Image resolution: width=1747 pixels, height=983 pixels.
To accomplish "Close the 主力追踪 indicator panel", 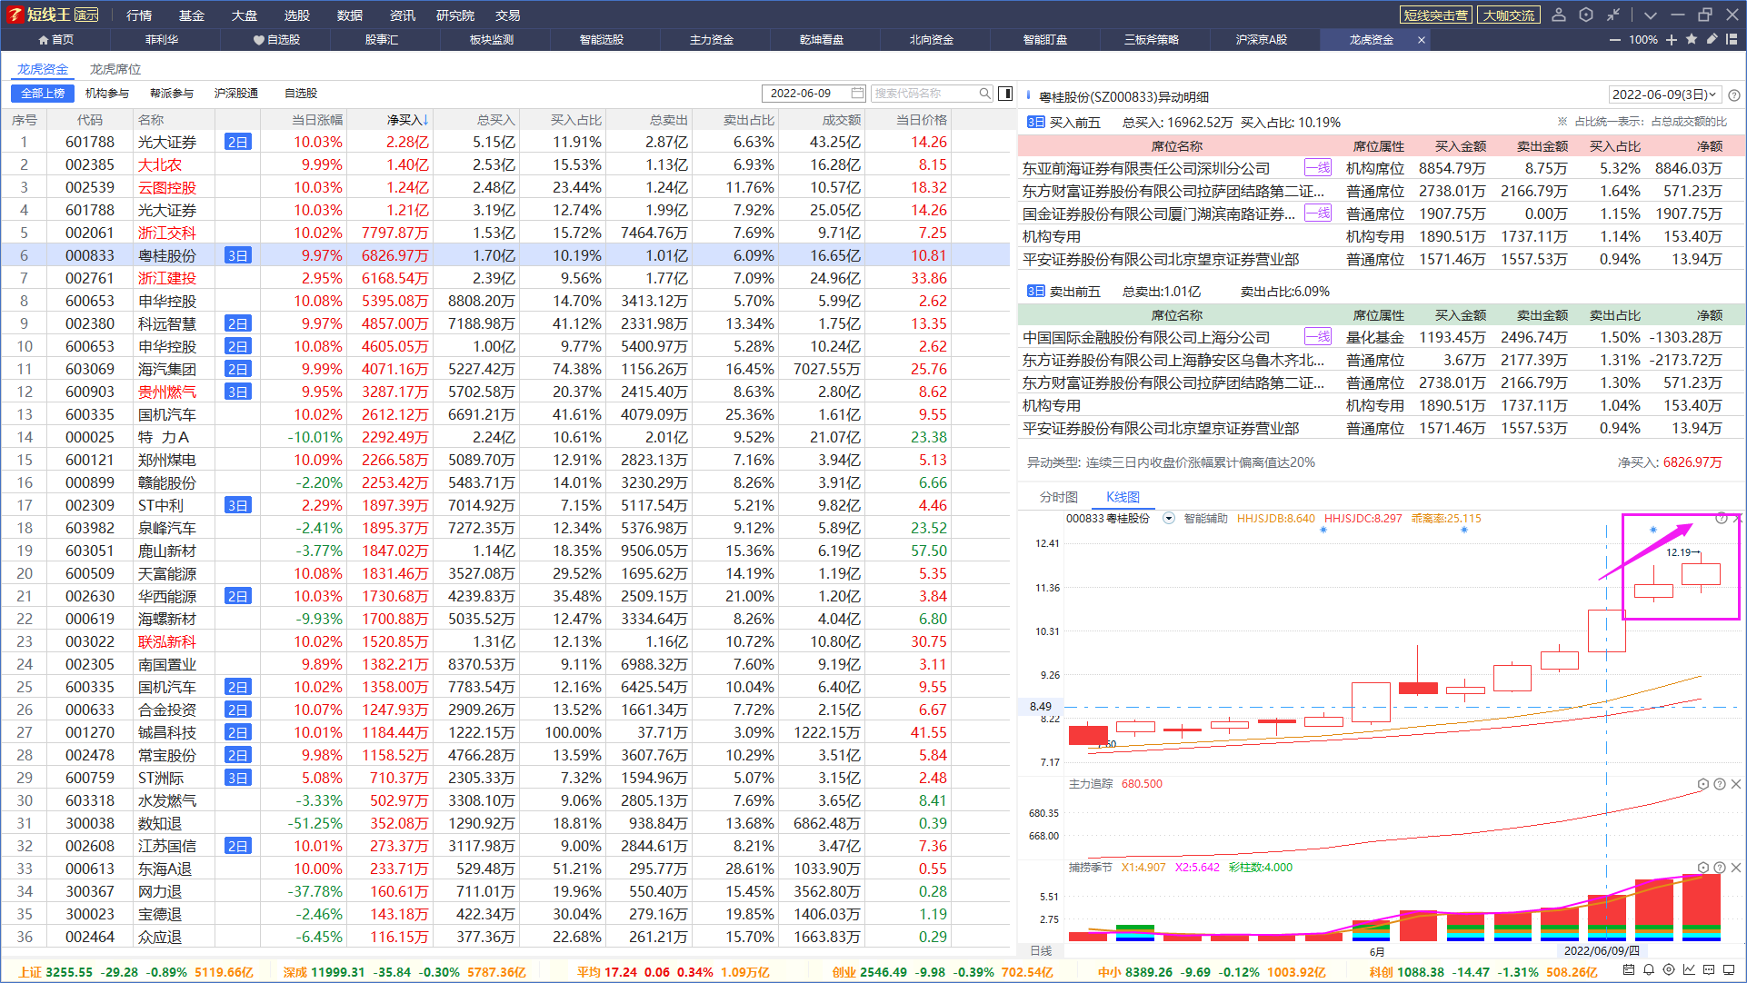I will pos(1736,784).
